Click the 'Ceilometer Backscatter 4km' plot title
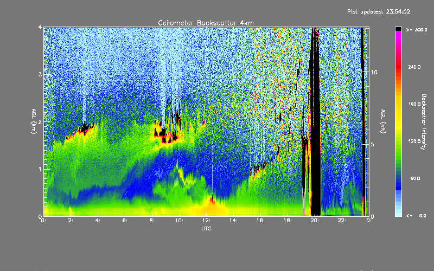This screenshot has width=434, height=271. pyautogui.click(x=206, y=23)
